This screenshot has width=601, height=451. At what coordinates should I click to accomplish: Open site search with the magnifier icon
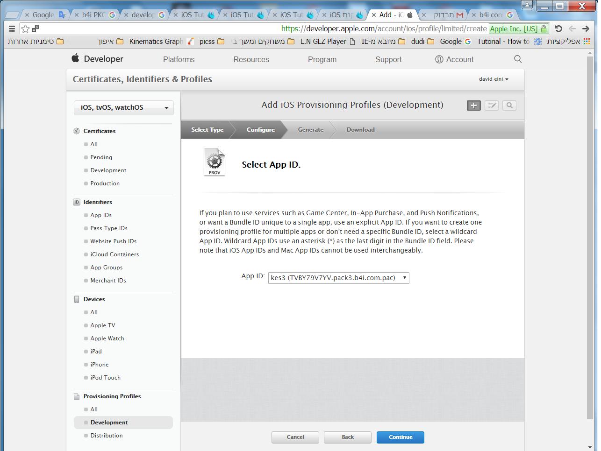click(x=518, y=59)
